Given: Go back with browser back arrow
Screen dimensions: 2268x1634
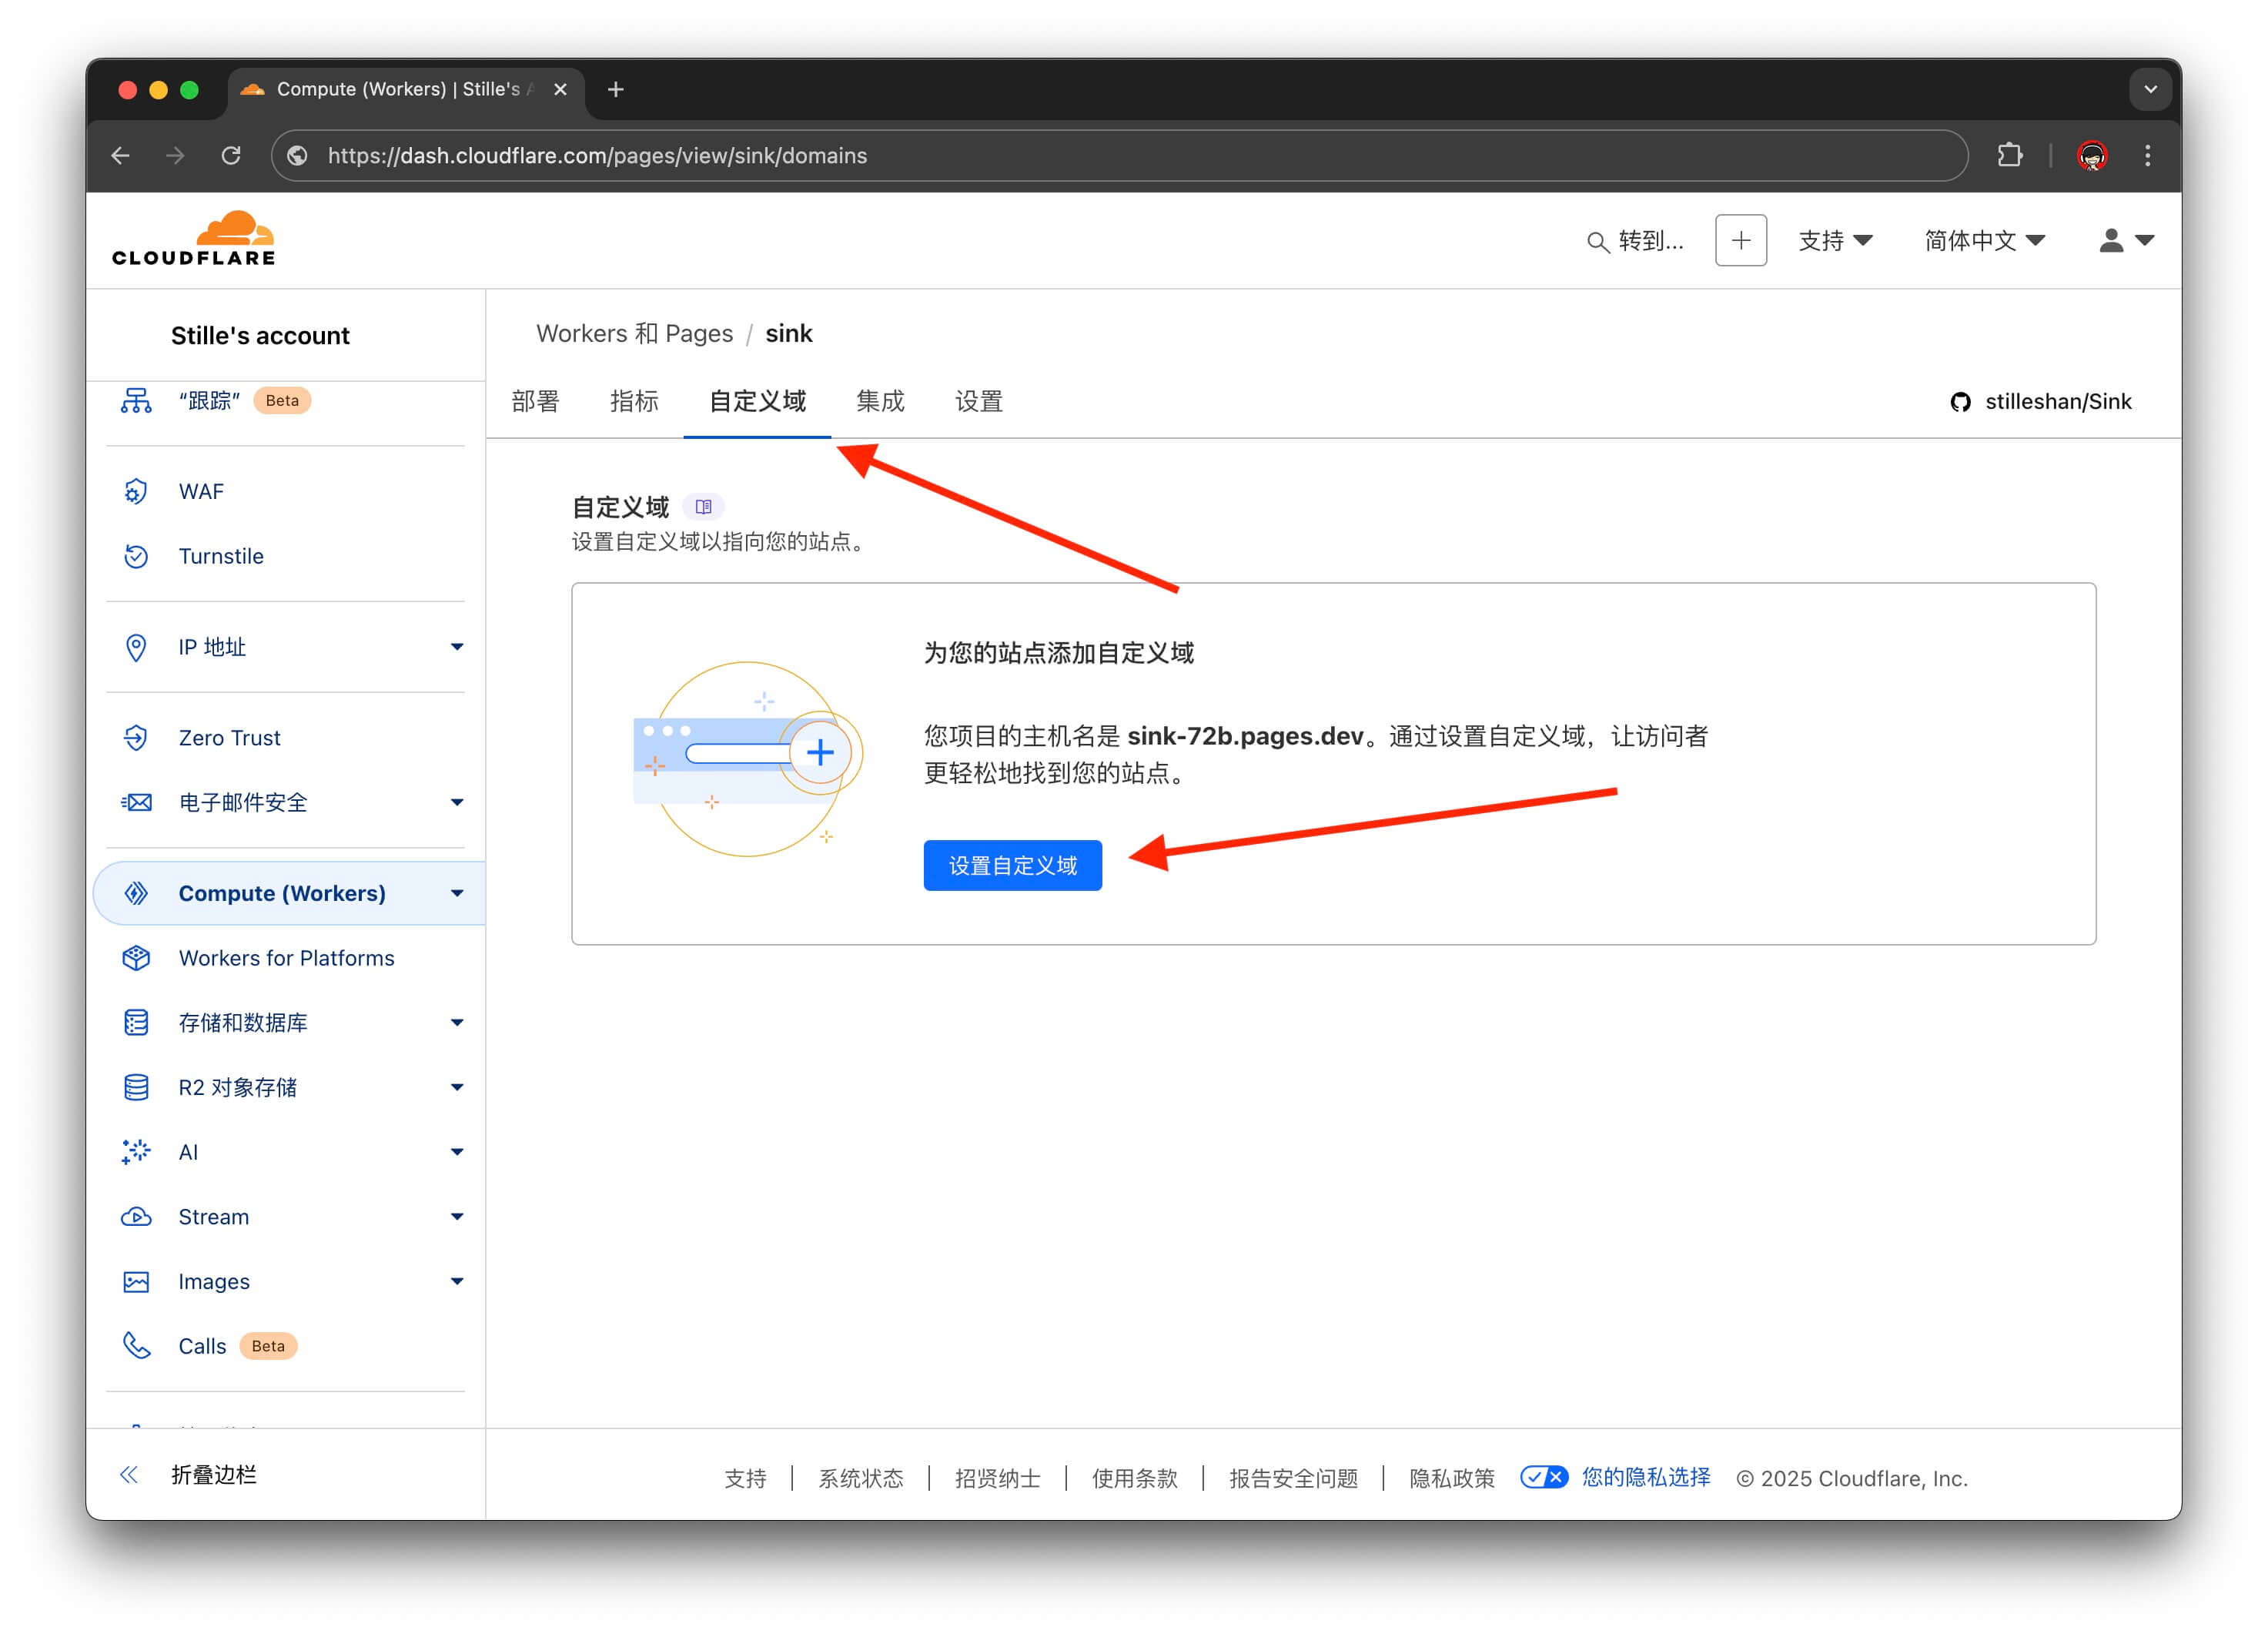Looking at the screenshot, I should coord(121,155).
